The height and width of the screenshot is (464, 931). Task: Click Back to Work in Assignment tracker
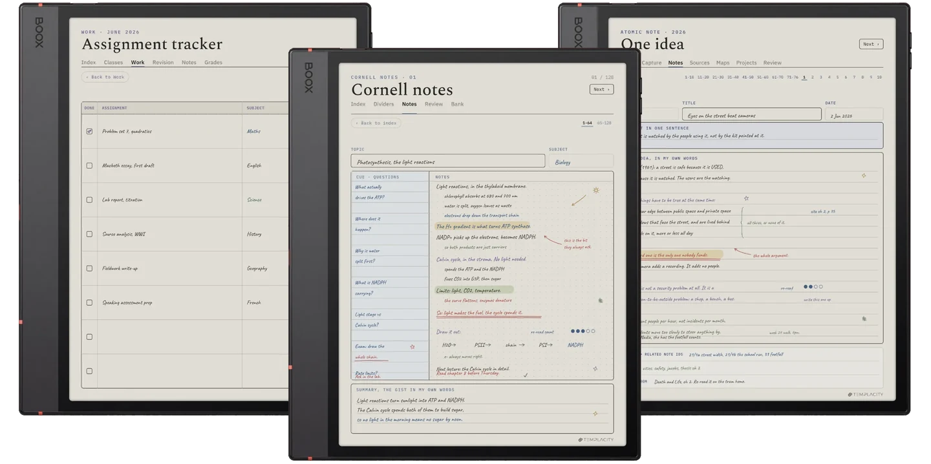tap(105, 77)
